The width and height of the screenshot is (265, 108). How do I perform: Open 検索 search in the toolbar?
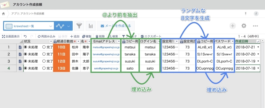113,36
